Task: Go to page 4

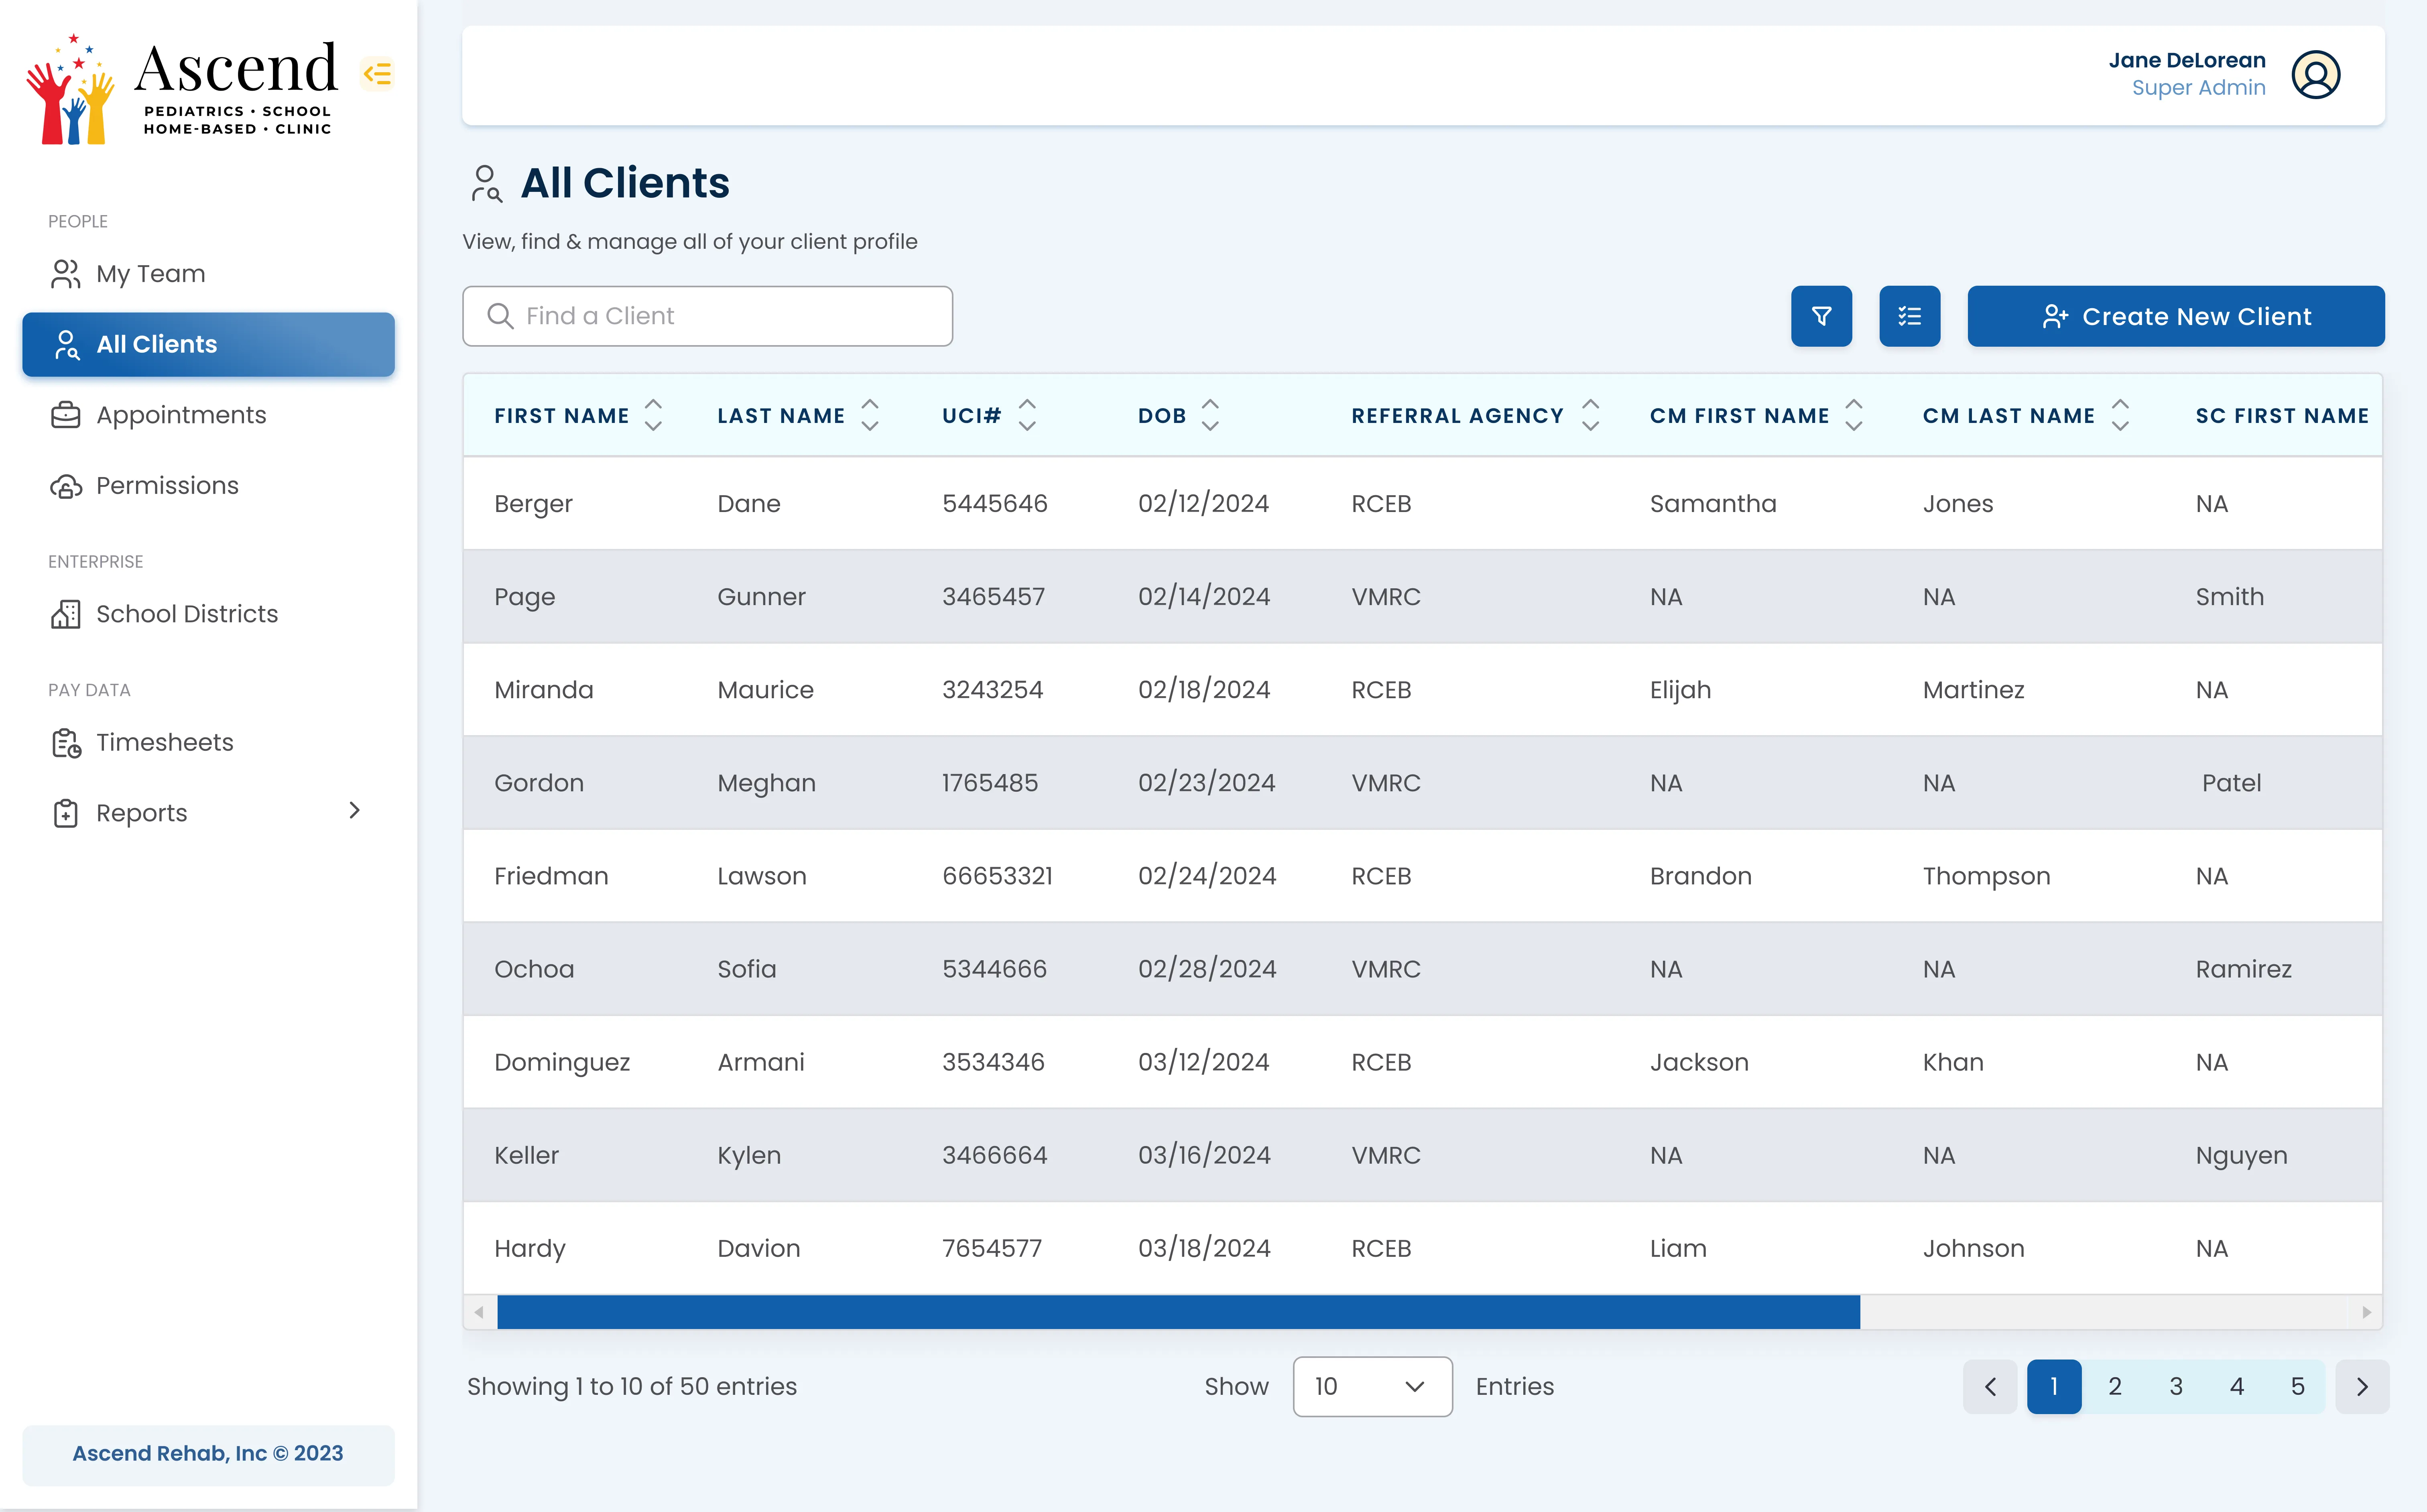Action: (x=2237, y=1386)
